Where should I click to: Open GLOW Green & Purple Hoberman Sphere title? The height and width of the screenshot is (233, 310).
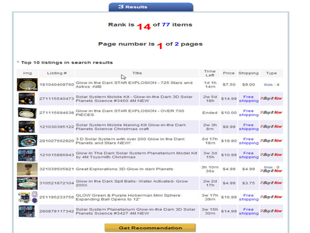pyautogui.click(x=128, y=197)
